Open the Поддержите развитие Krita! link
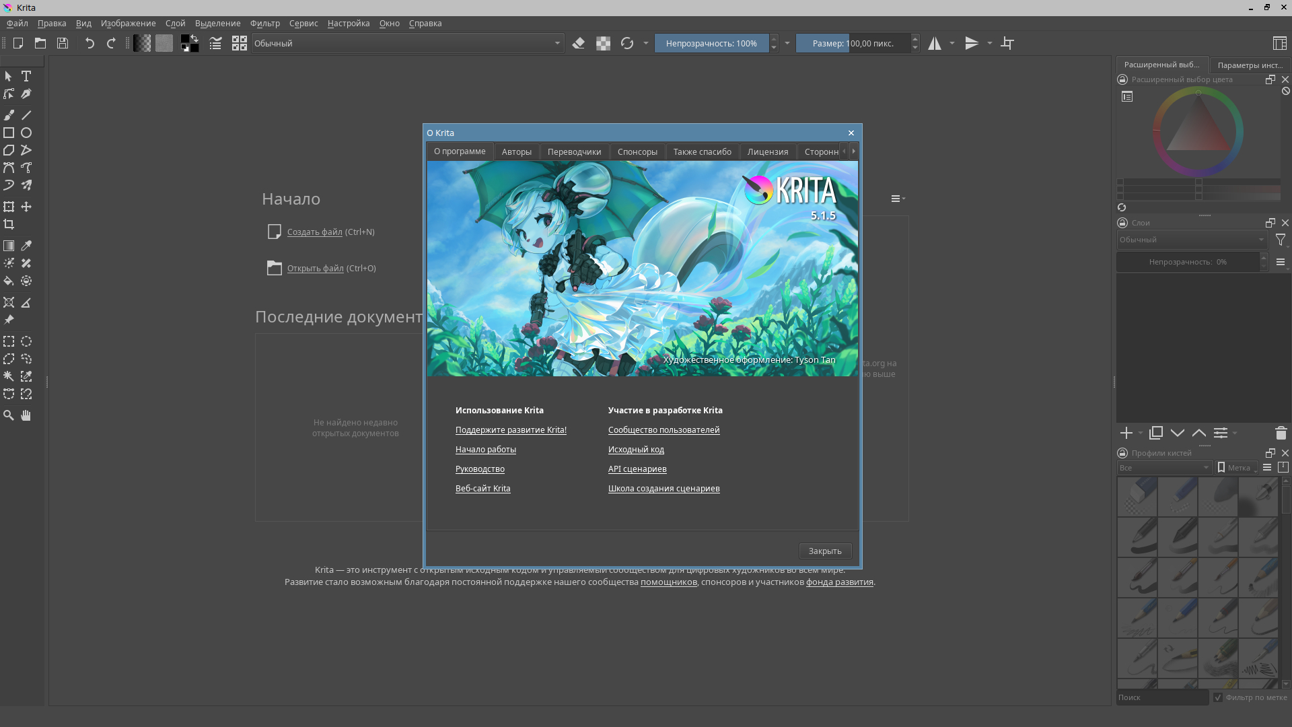Image resolution: width=1292 pixels, height=727 pixels. pyautogui.click(x=511, y=429)
